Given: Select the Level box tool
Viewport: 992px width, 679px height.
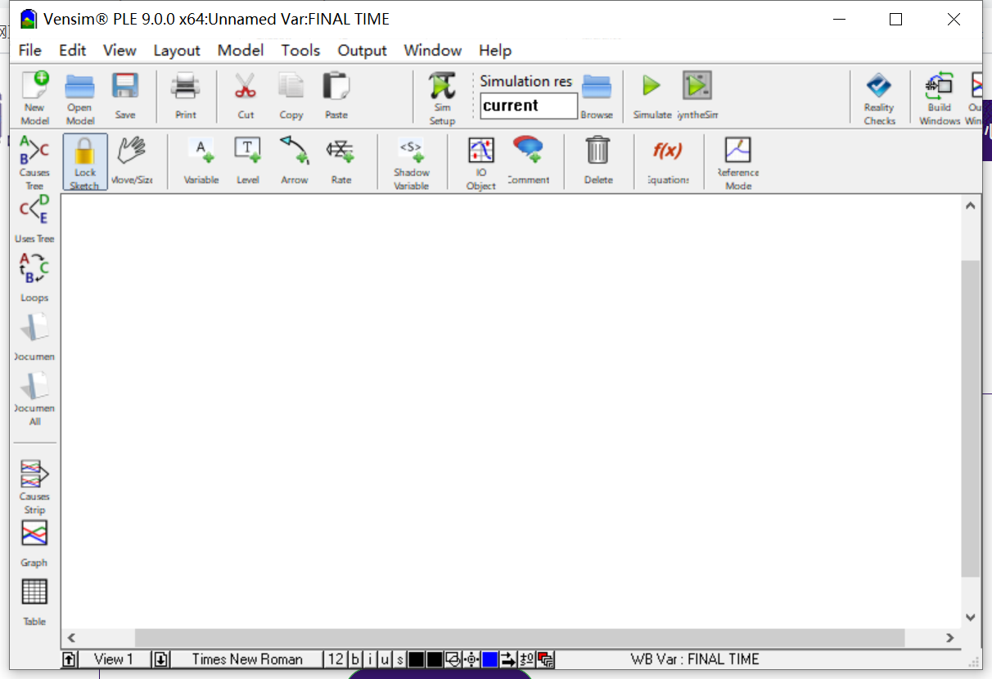Looking at the screenshot, I should [248, 160].
